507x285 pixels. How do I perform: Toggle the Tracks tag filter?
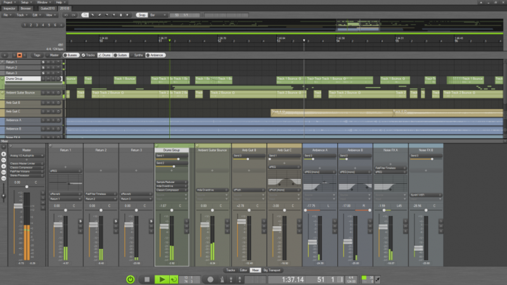88,55
